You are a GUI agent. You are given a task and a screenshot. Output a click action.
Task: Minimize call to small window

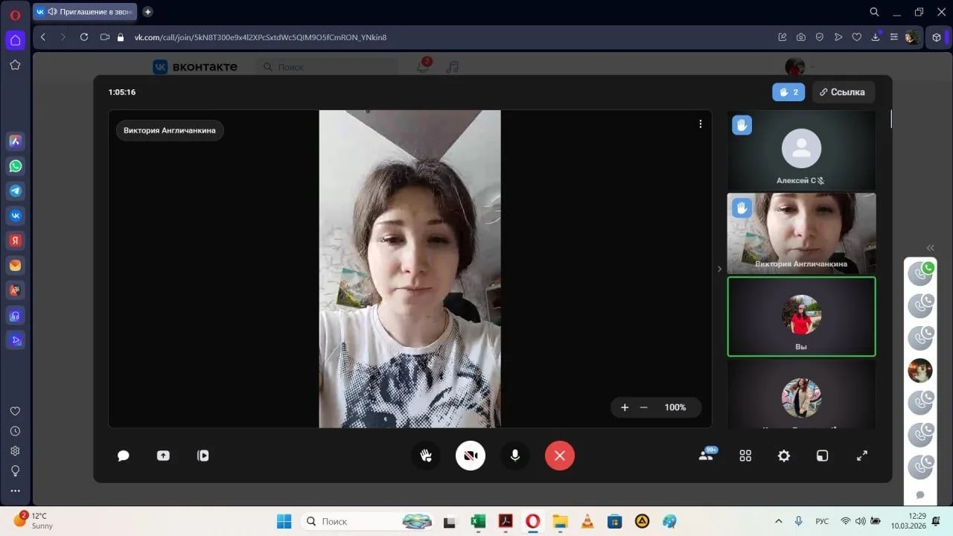(823, 456)
